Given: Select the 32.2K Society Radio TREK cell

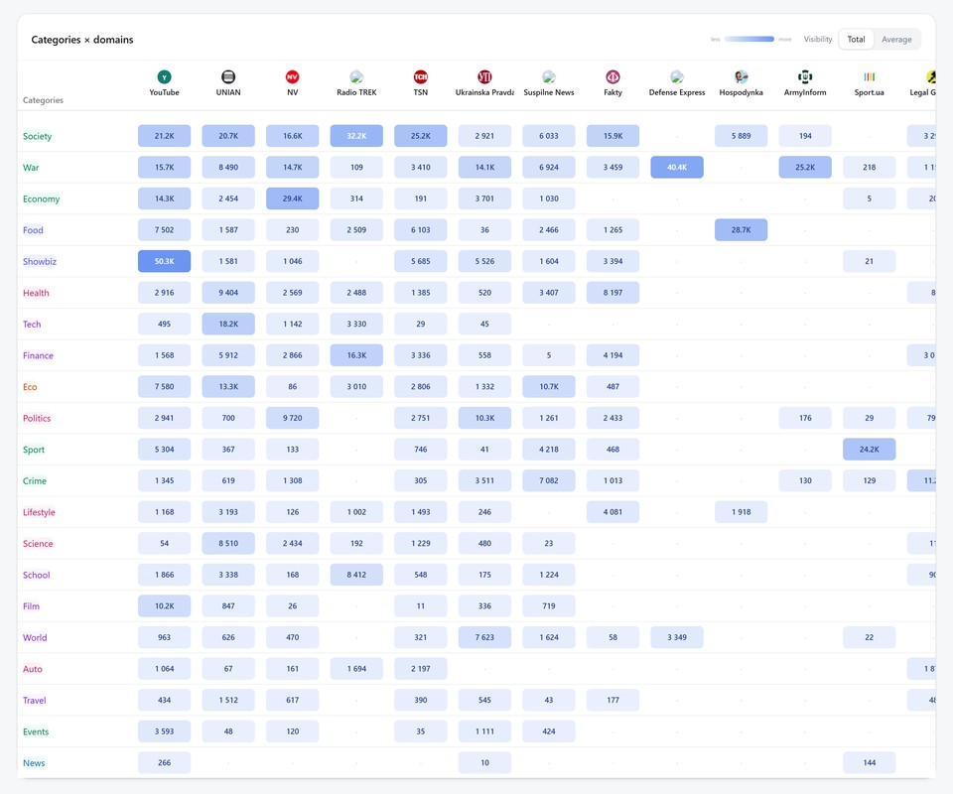Looking at the screenshot, I should tap(356, 136).
